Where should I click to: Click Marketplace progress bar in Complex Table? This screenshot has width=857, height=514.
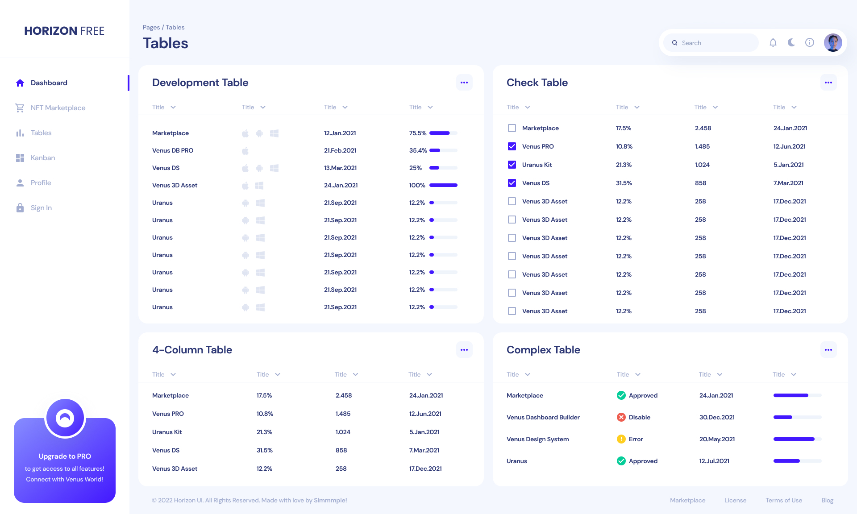pos(797,395)
